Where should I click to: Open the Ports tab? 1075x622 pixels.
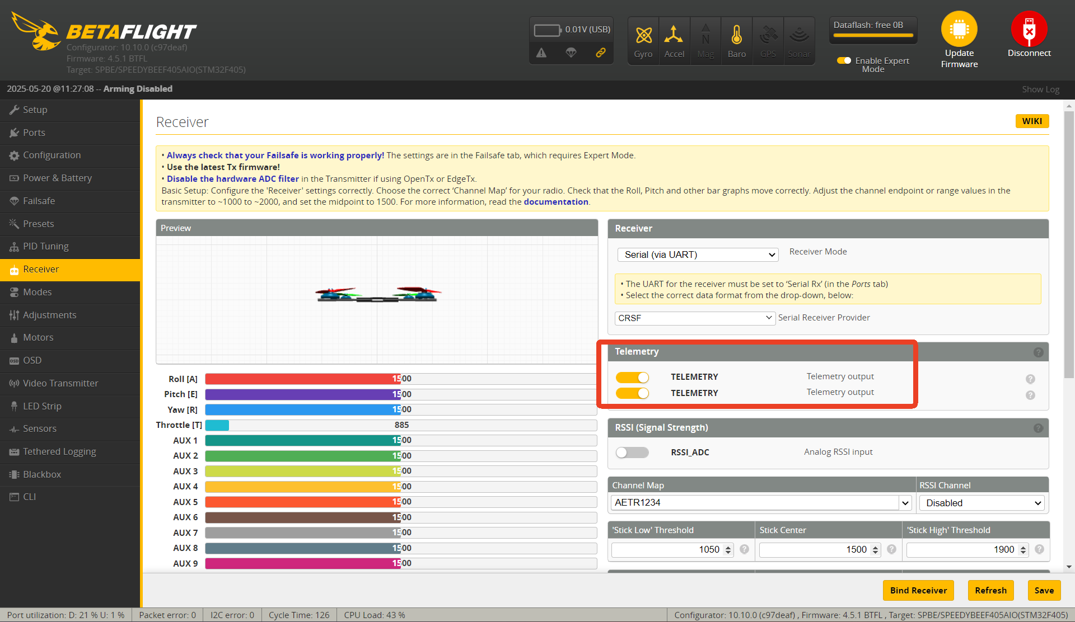[x=70, y=133]
